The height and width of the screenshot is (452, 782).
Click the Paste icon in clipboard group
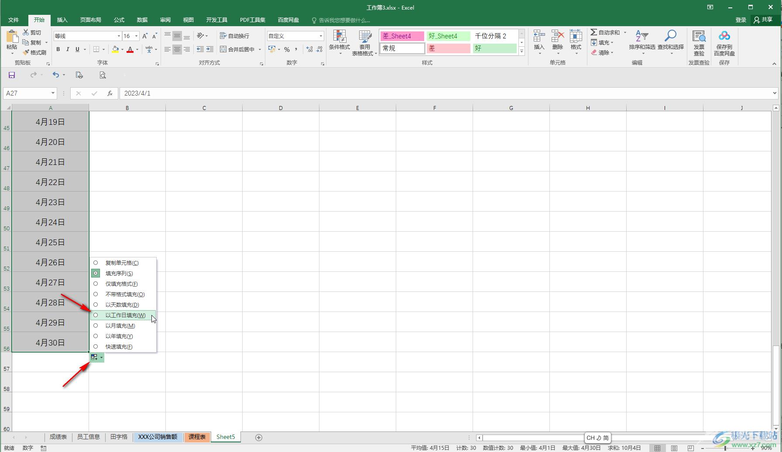coord(12,38)
